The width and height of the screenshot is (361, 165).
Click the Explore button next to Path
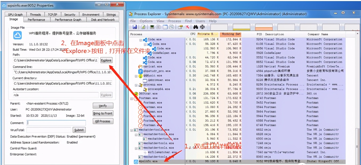(106, 60)
